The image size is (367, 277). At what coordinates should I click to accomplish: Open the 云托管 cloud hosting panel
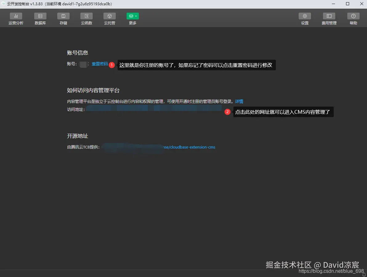[x=109, y=18]
